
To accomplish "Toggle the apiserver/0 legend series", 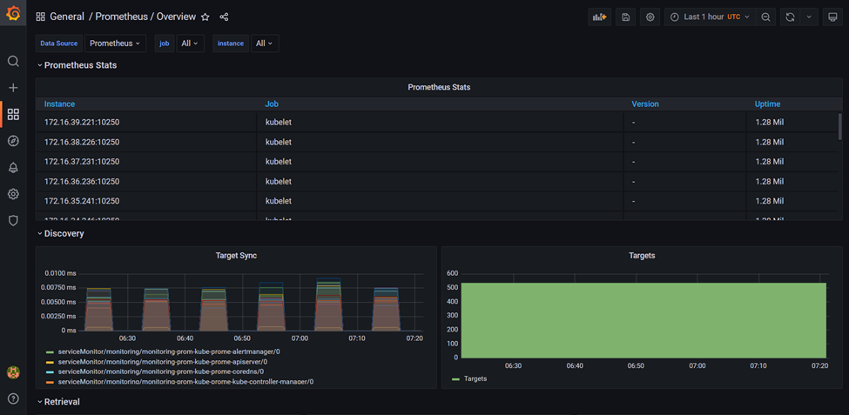I will [163, 361].
